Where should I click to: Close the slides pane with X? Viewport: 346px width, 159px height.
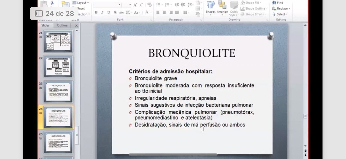(x=76, y=26)
